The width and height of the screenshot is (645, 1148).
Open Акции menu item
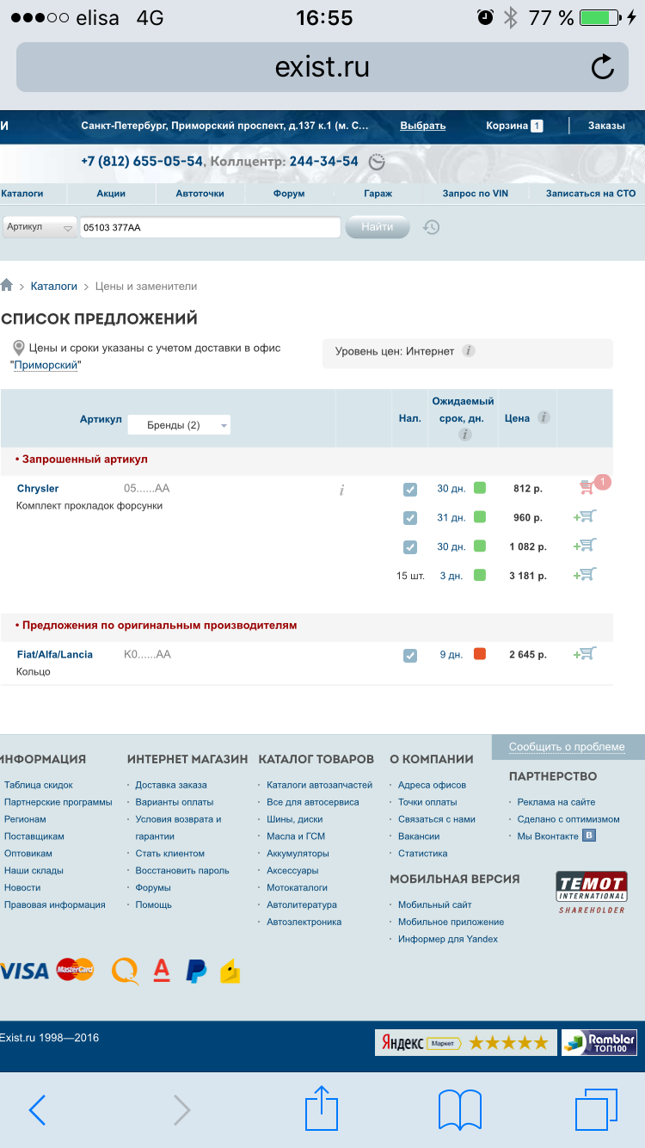point(111,194)
